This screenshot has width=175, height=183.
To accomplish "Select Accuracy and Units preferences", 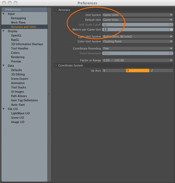I will [x=24, y=27].
